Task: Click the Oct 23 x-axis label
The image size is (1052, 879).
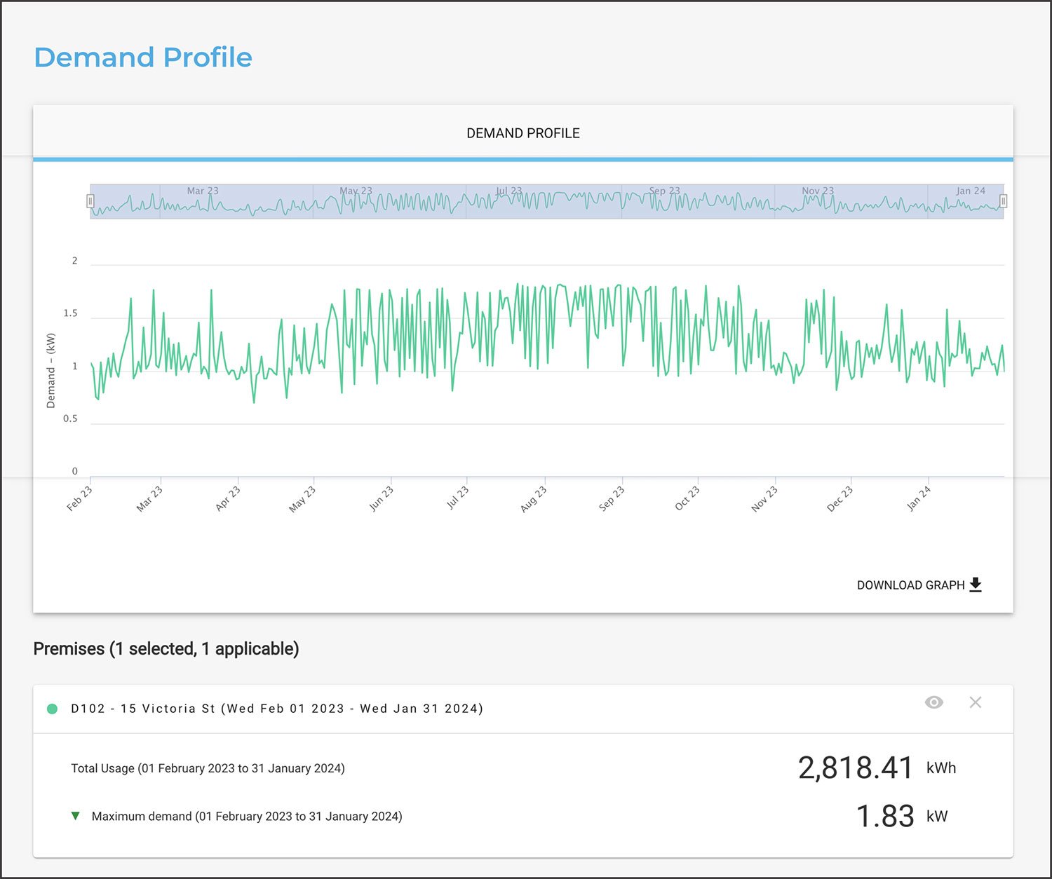Action: [687, 499]
